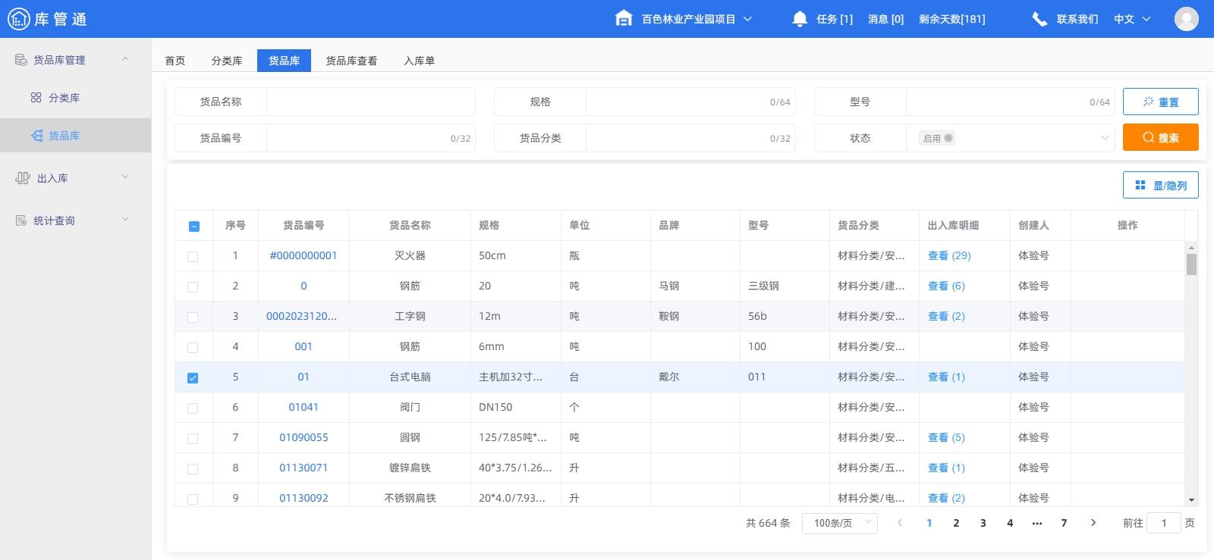Check the 工字钢 row checkbox
1214x560 pixels.
pos(193,318)
